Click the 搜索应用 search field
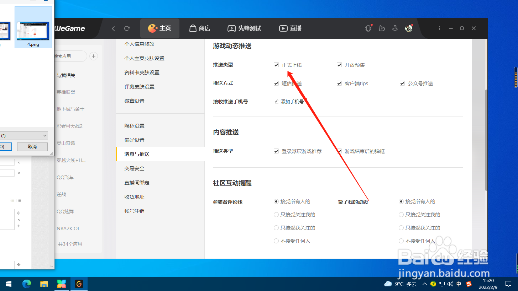 click(70, 56)
